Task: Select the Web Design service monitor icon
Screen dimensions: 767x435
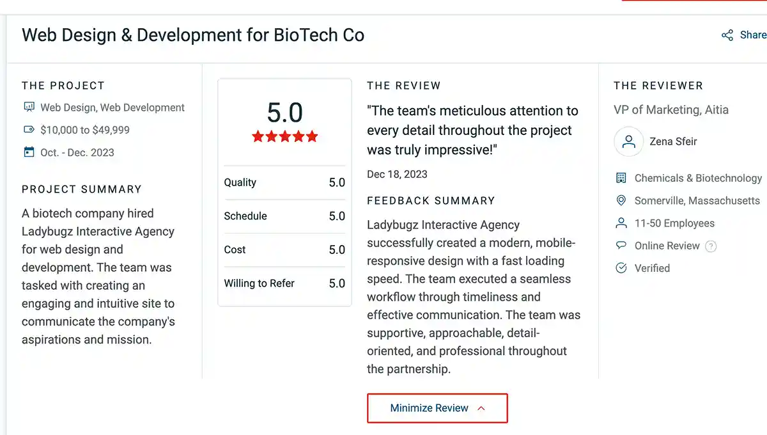Action: click(x=28, y=107)
